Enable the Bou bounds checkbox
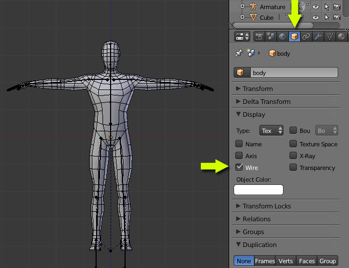This screenshot has height=268, width=349. pos(293,130)
